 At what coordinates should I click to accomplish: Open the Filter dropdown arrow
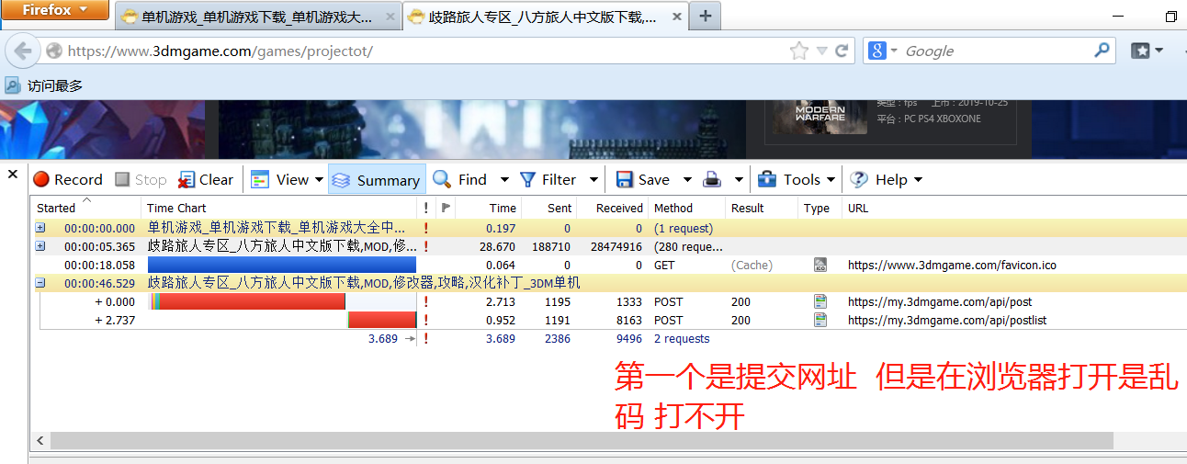[593, 180]
